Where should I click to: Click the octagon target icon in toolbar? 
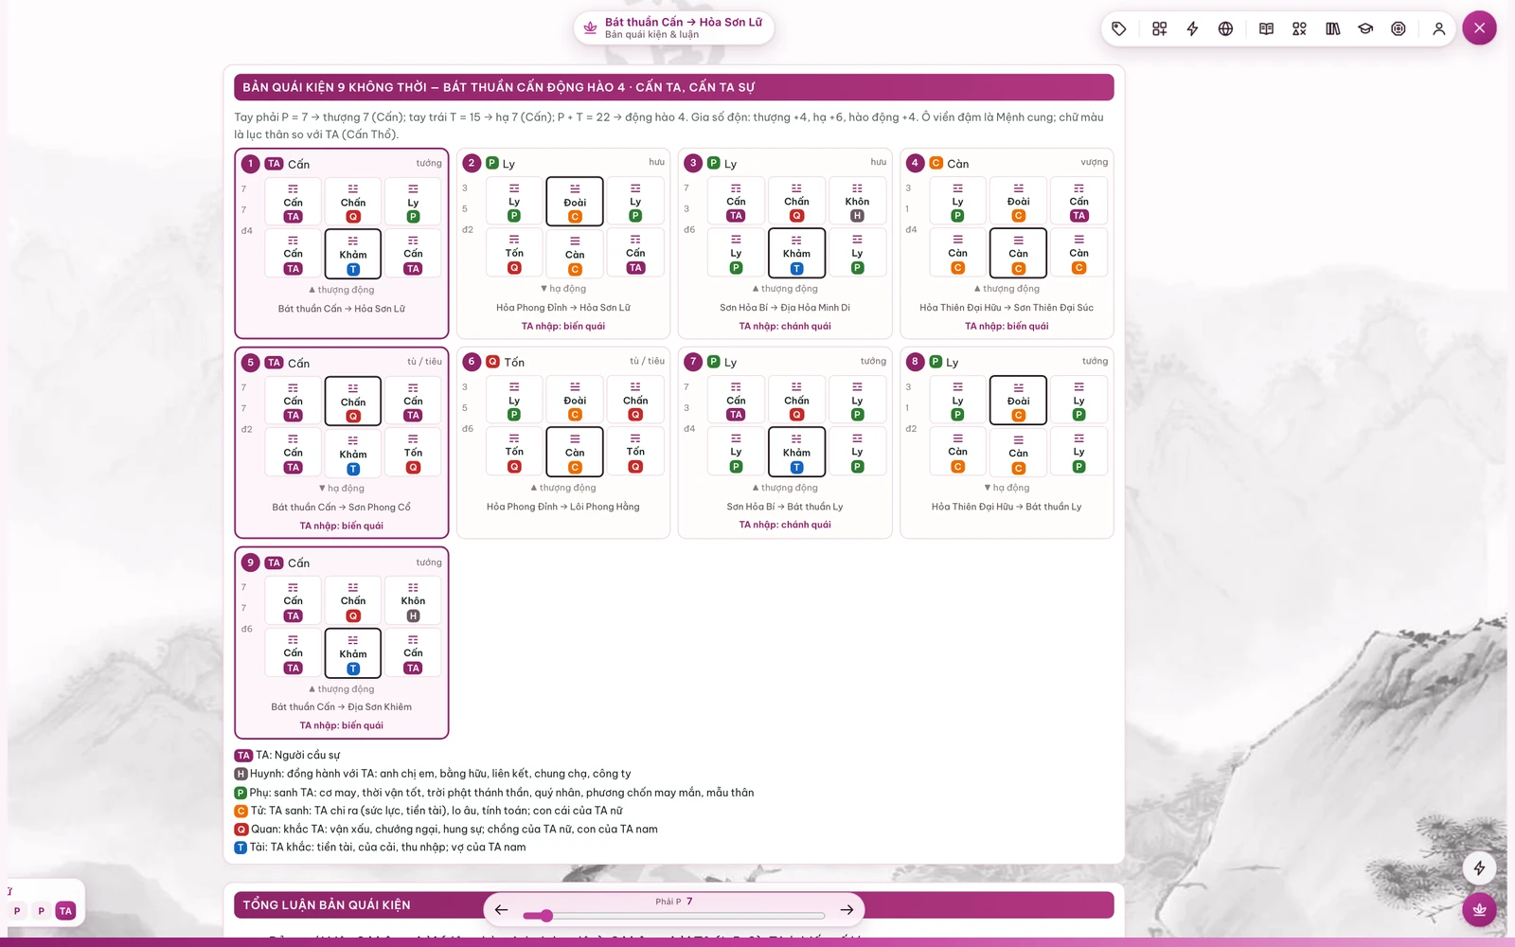pyautogui.click(x=1399, y=28)
